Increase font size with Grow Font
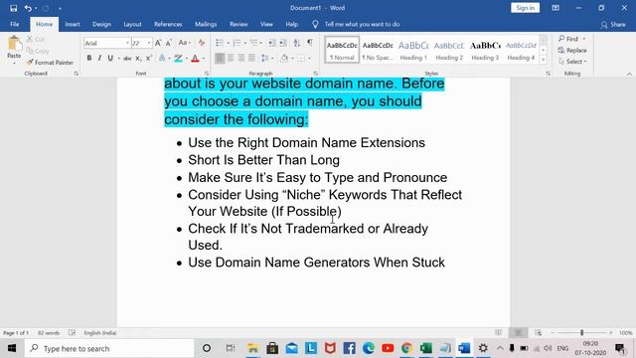This screenshot has height=358, width=636. (x=158, y=43)
